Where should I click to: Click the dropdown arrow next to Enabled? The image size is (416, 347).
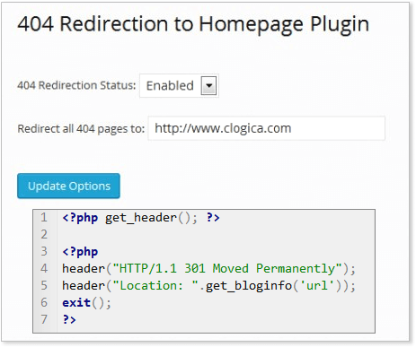(208, 86)
